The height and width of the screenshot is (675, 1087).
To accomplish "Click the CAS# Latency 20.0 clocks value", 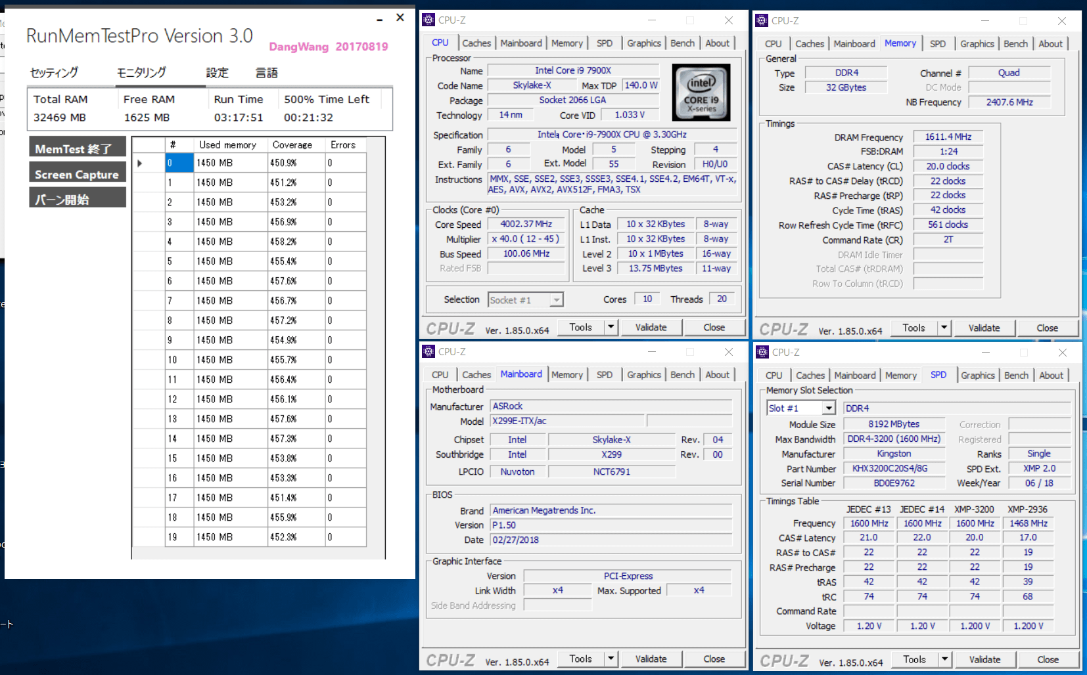I will [x=948, y=166].
